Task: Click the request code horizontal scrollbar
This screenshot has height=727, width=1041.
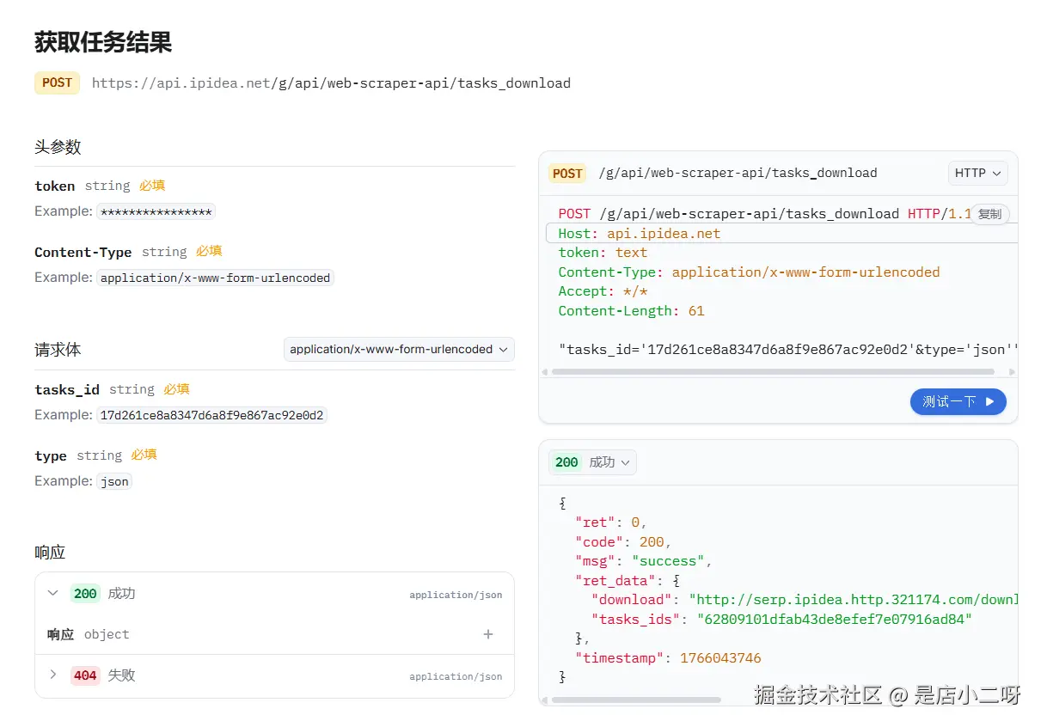Action: coord(772,372)
